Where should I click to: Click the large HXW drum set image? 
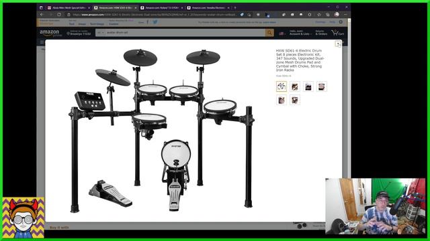(162, 131)
